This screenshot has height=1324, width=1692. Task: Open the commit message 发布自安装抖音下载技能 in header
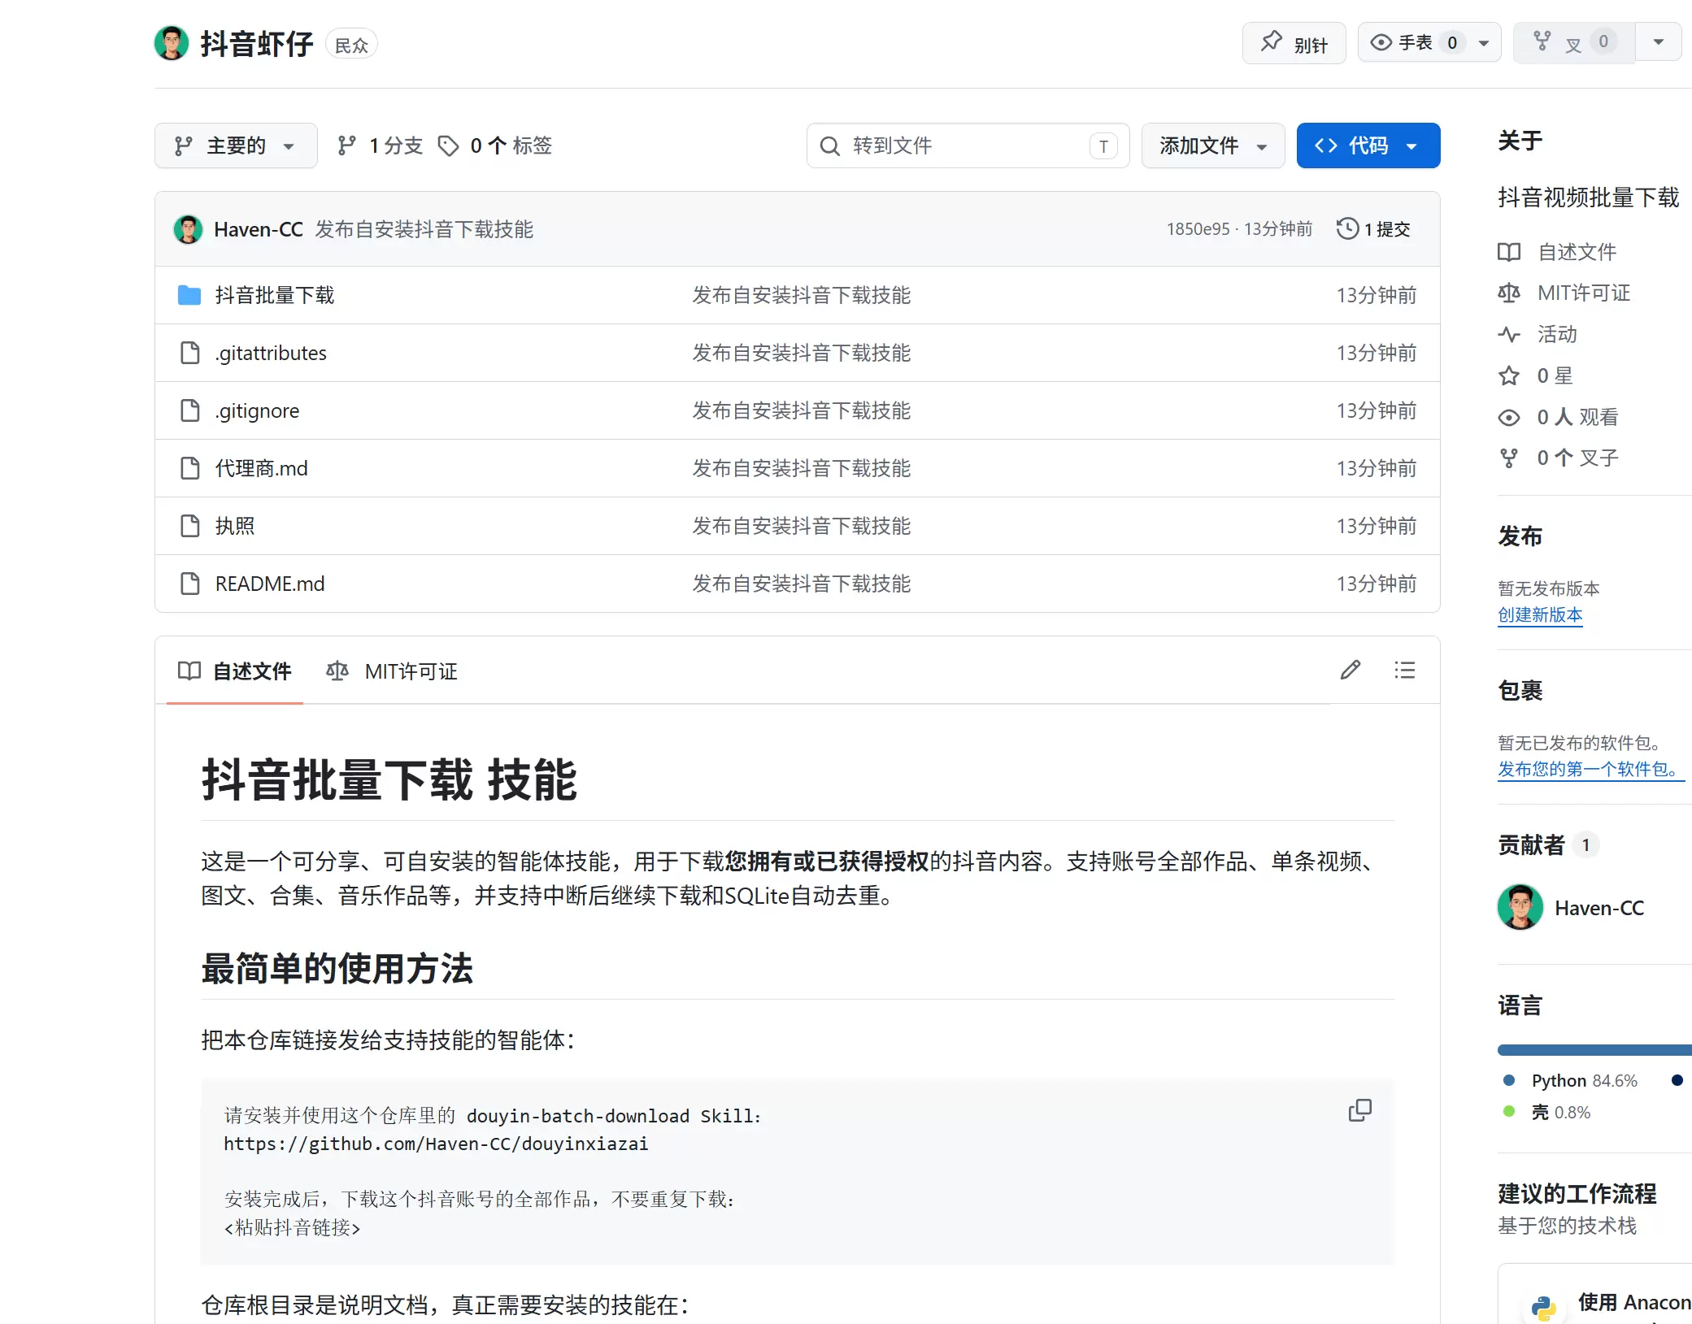tap(424, 229)
